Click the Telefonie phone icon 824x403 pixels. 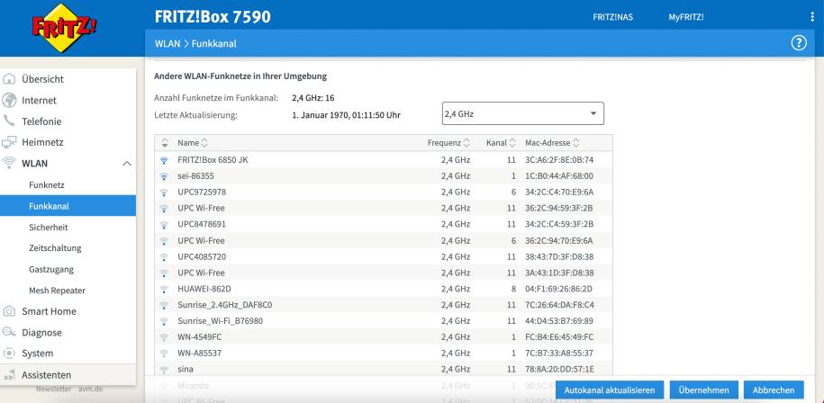point(9,121)
